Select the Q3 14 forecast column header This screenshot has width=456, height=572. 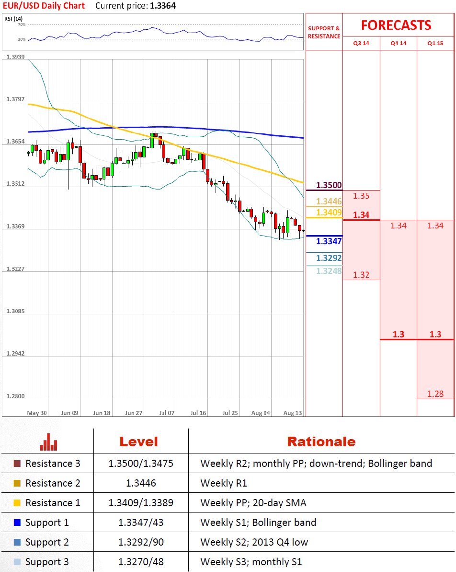361,43
